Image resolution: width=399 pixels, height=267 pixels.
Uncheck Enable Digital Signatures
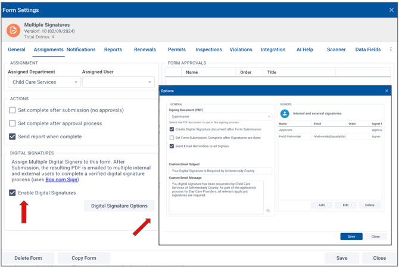(13, 193)
